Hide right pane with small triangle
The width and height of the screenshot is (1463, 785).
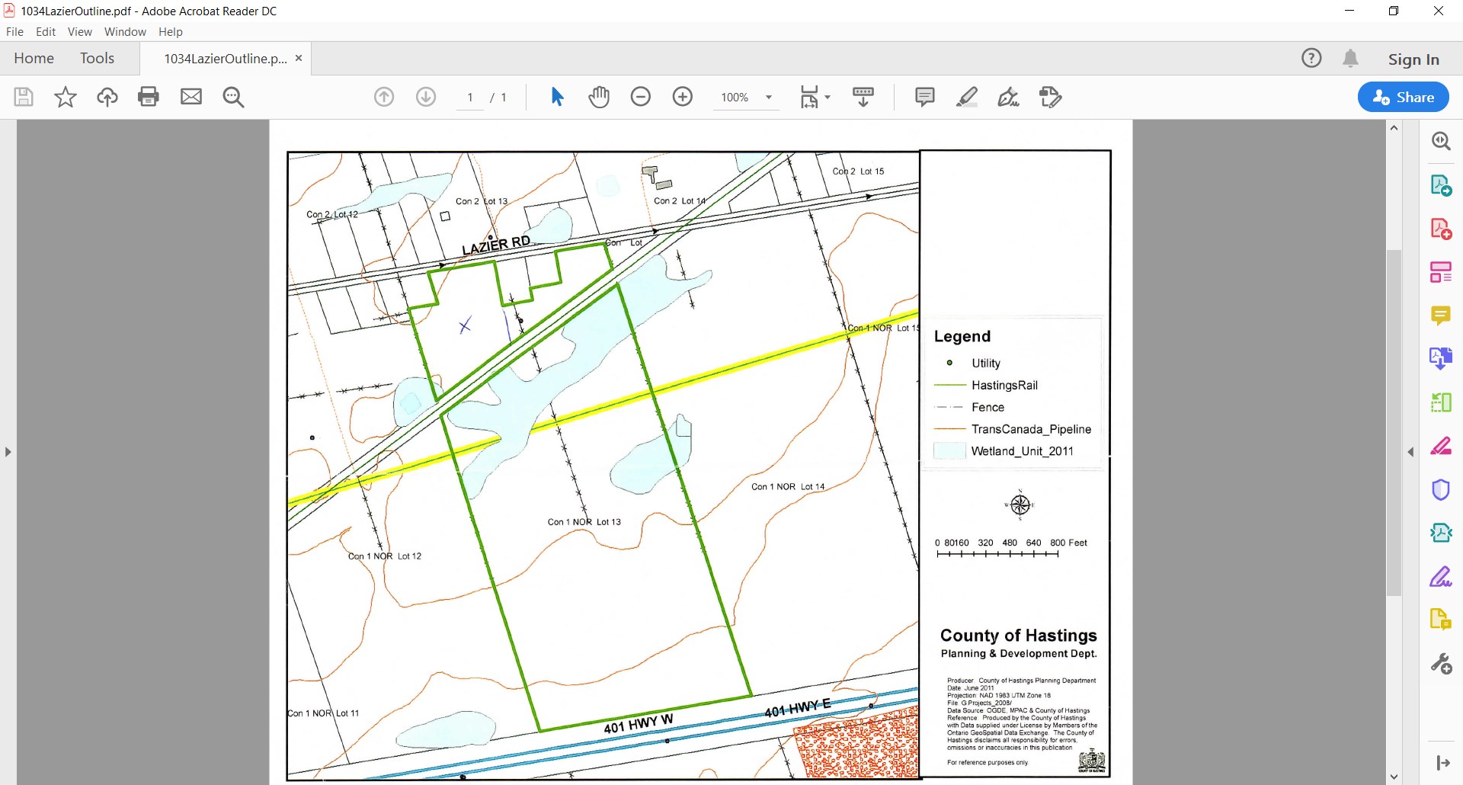(1410, 452)
